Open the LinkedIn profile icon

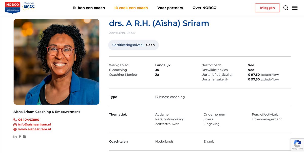(15, 137)
